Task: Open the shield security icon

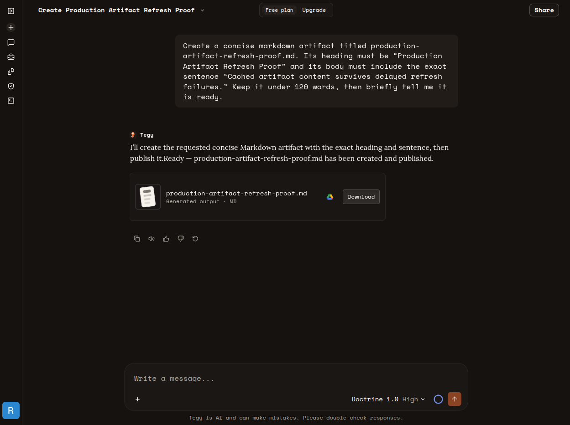Action: point(11,86)
